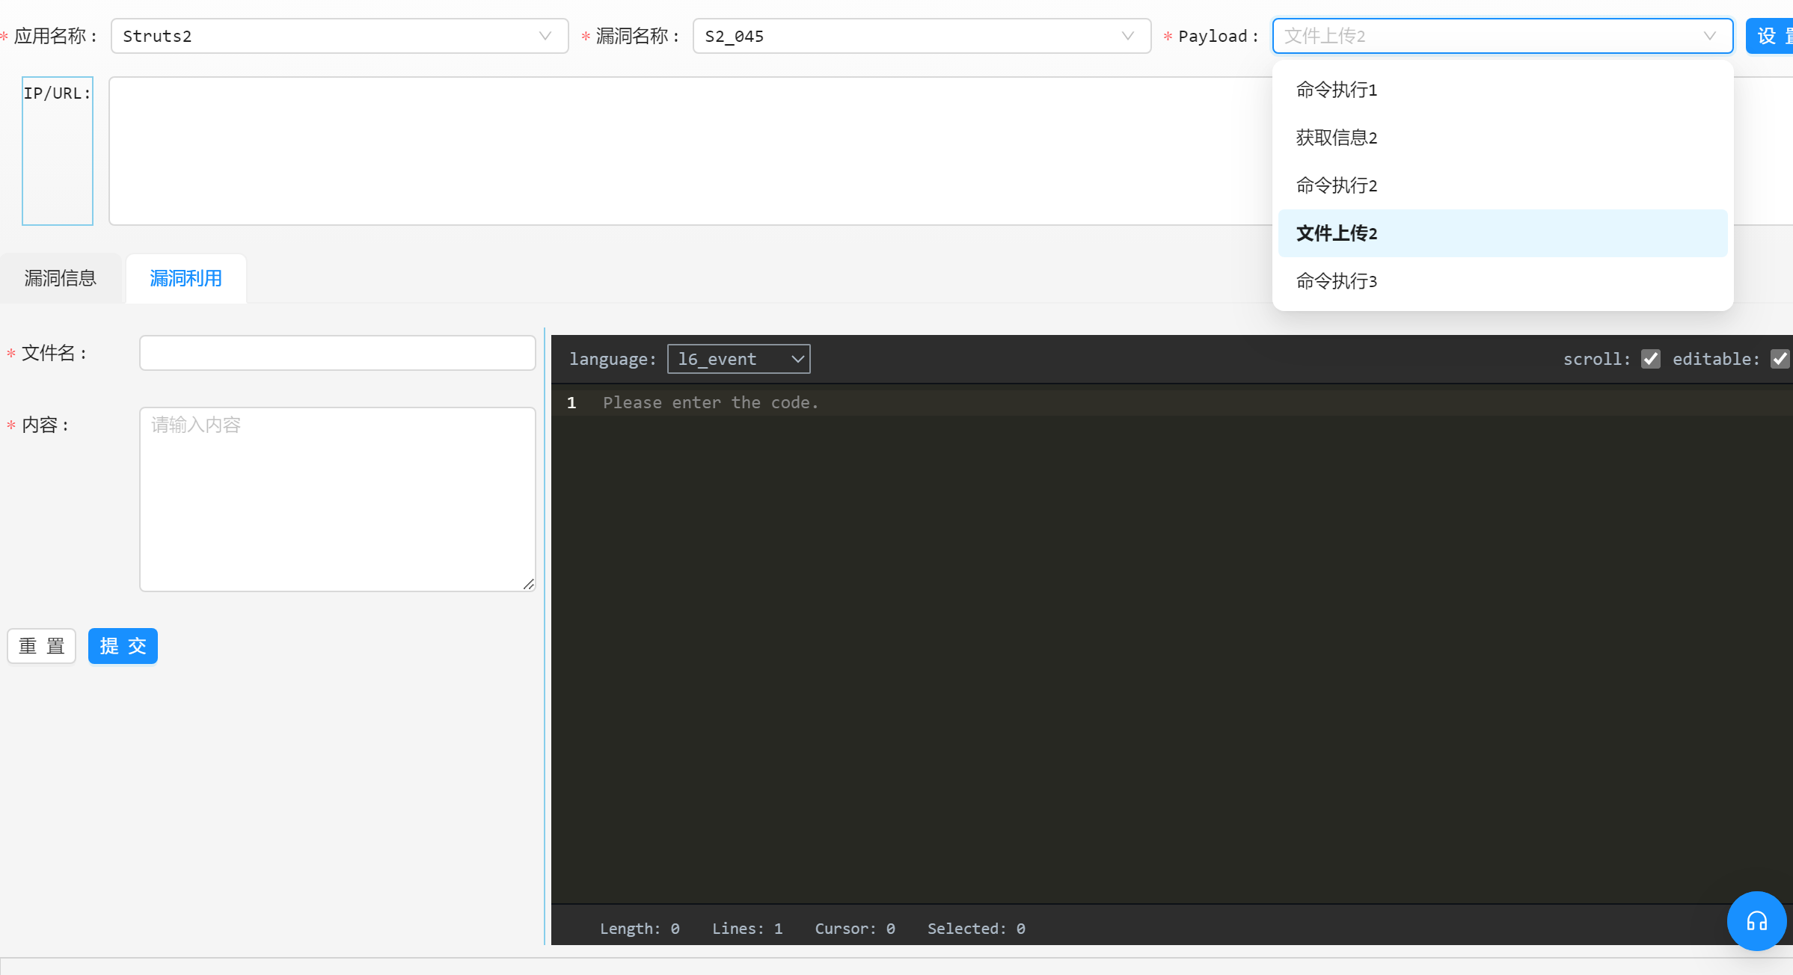Choose 命令执行3 from payload list

coord(1337,281)
